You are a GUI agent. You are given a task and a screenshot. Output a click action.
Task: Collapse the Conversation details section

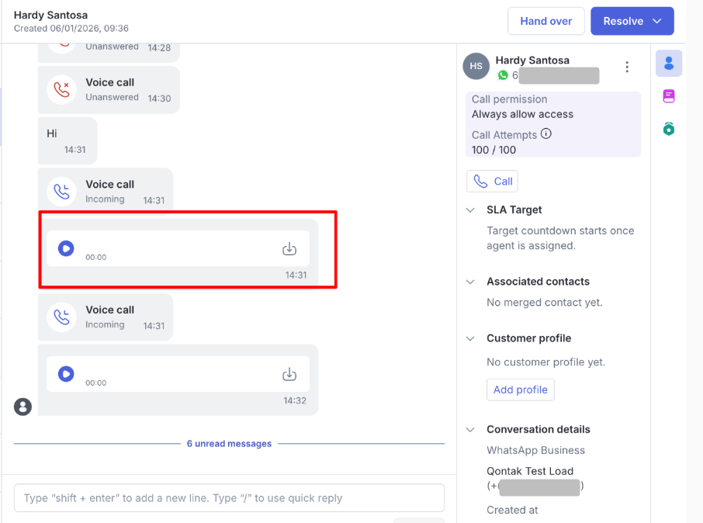tap(470, 429)
